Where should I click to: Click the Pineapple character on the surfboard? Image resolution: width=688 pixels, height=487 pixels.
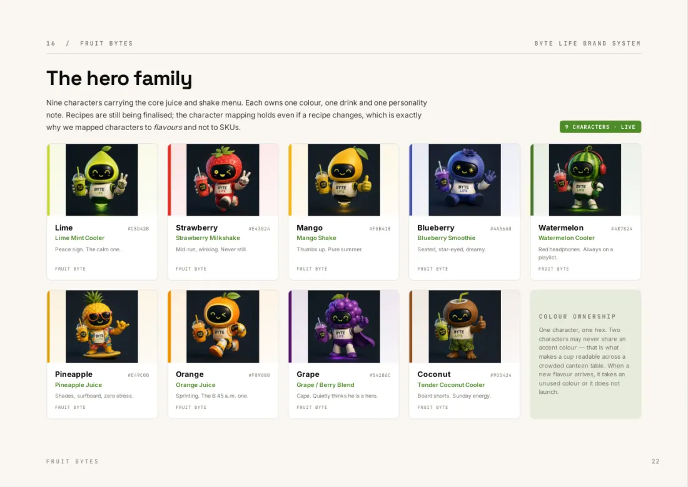102,326
